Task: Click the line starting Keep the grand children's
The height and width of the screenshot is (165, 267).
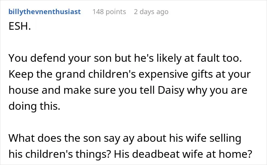Action: coord(130,74)
